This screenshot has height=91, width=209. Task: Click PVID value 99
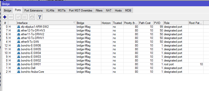pos(161,27)
